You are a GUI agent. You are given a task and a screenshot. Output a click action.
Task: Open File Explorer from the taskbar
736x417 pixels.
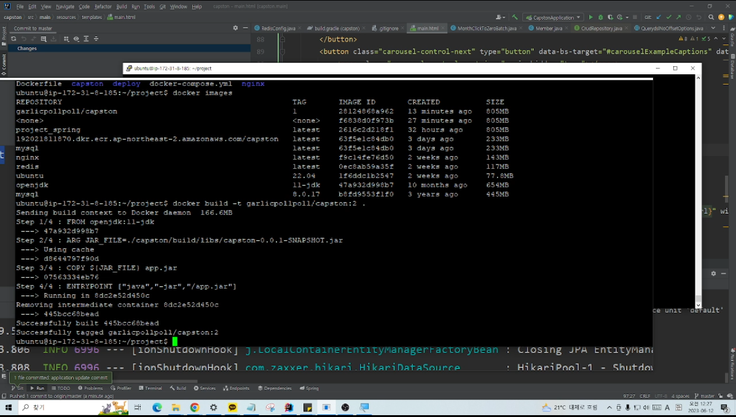(x=176, y=408)
